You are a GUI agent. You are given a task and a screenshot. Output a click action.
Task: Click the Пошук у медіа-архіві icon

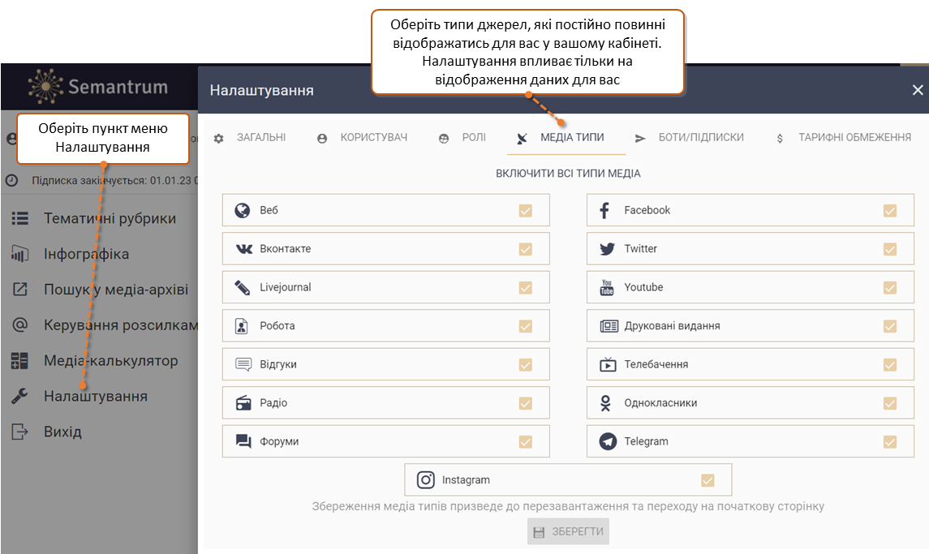[x=20, y=290]
